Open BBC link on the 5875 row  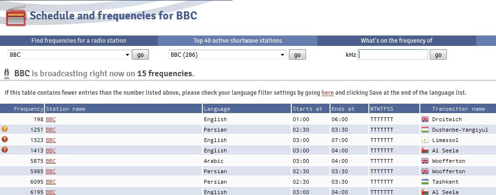coord(51,161)
